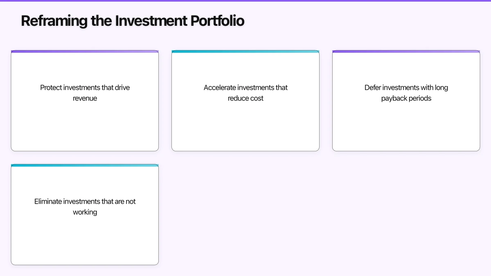Screen dimensions: 491x276
Task: Select the "Eliminate investments that are not working" text
Action: pyautogui.click(x=85, y=206)
